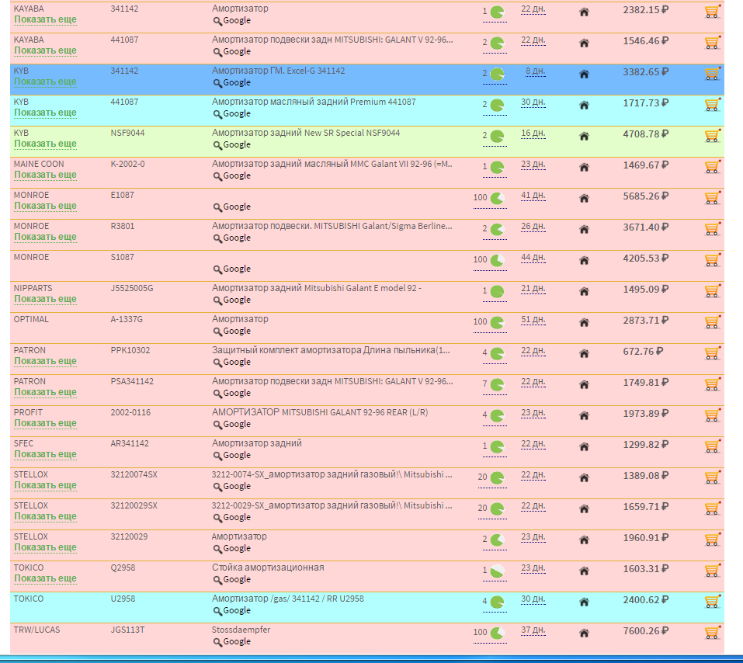743x663 pixels.
Task: Expand 'Показать еще' under MAINE COON
Action: point(45,175)
